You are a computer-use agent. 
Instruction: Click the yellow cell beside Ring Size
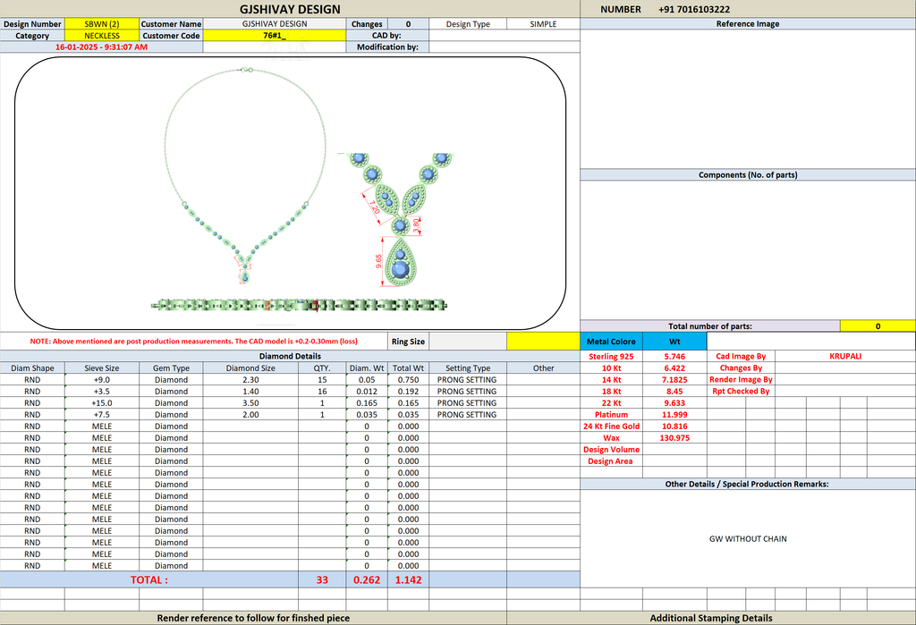coord(543,342)
